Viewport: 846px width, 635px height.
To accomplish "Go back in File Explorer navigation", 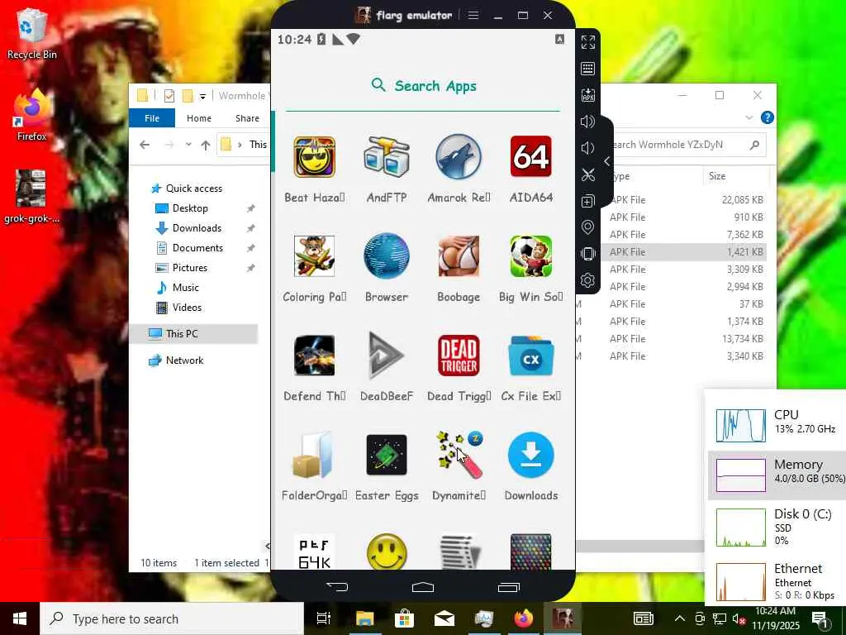I will click(145, 145).
